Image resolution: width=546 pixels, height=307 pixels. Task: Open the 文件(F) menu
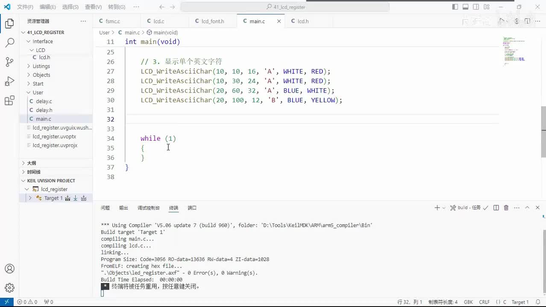tap(25, 7)
